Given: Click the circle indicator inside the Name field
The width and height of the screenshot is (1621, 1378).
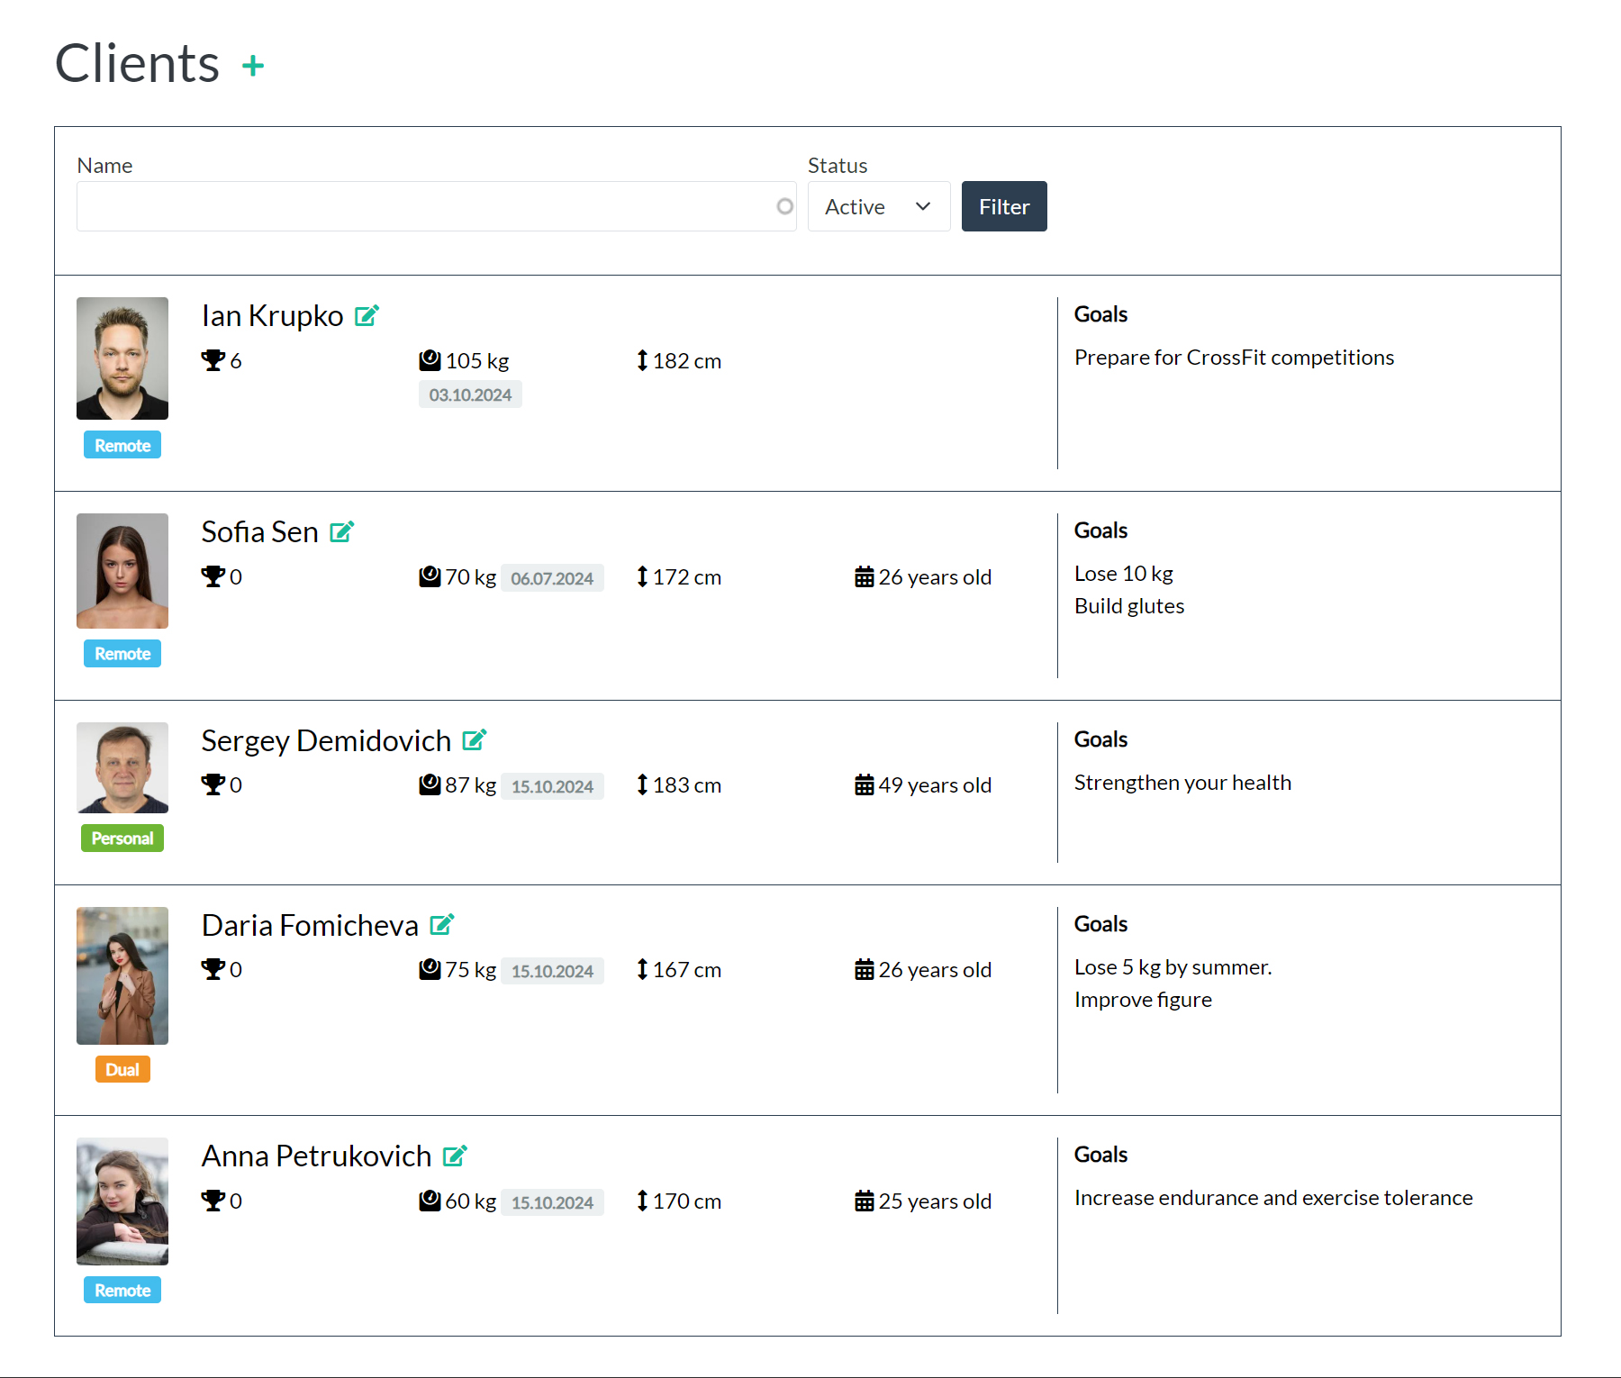Looking at the screenshot, I should (785, 206).
